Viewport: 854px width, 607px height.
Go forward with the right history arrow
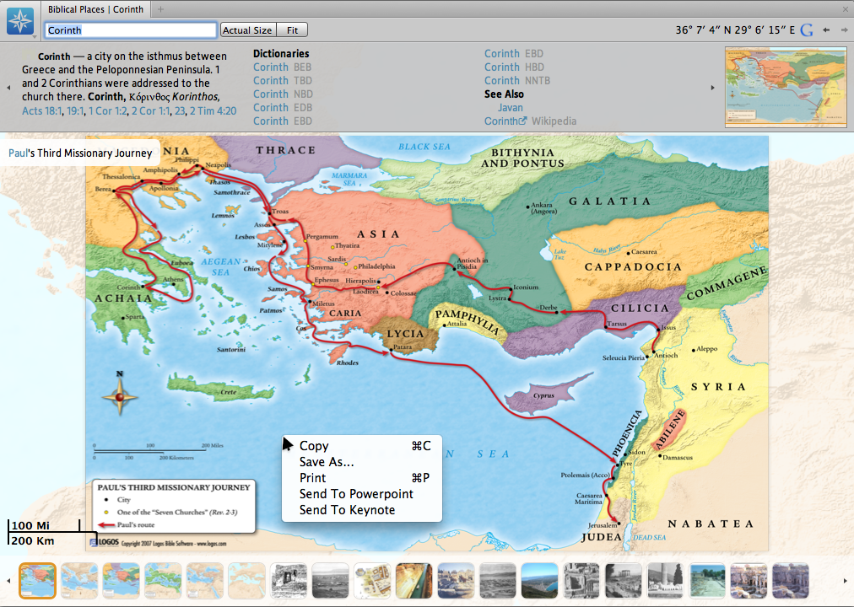(844, 30)
